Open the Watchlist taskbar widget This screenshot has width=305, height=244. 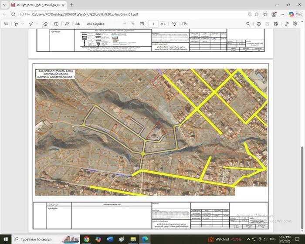click(225, 239)
